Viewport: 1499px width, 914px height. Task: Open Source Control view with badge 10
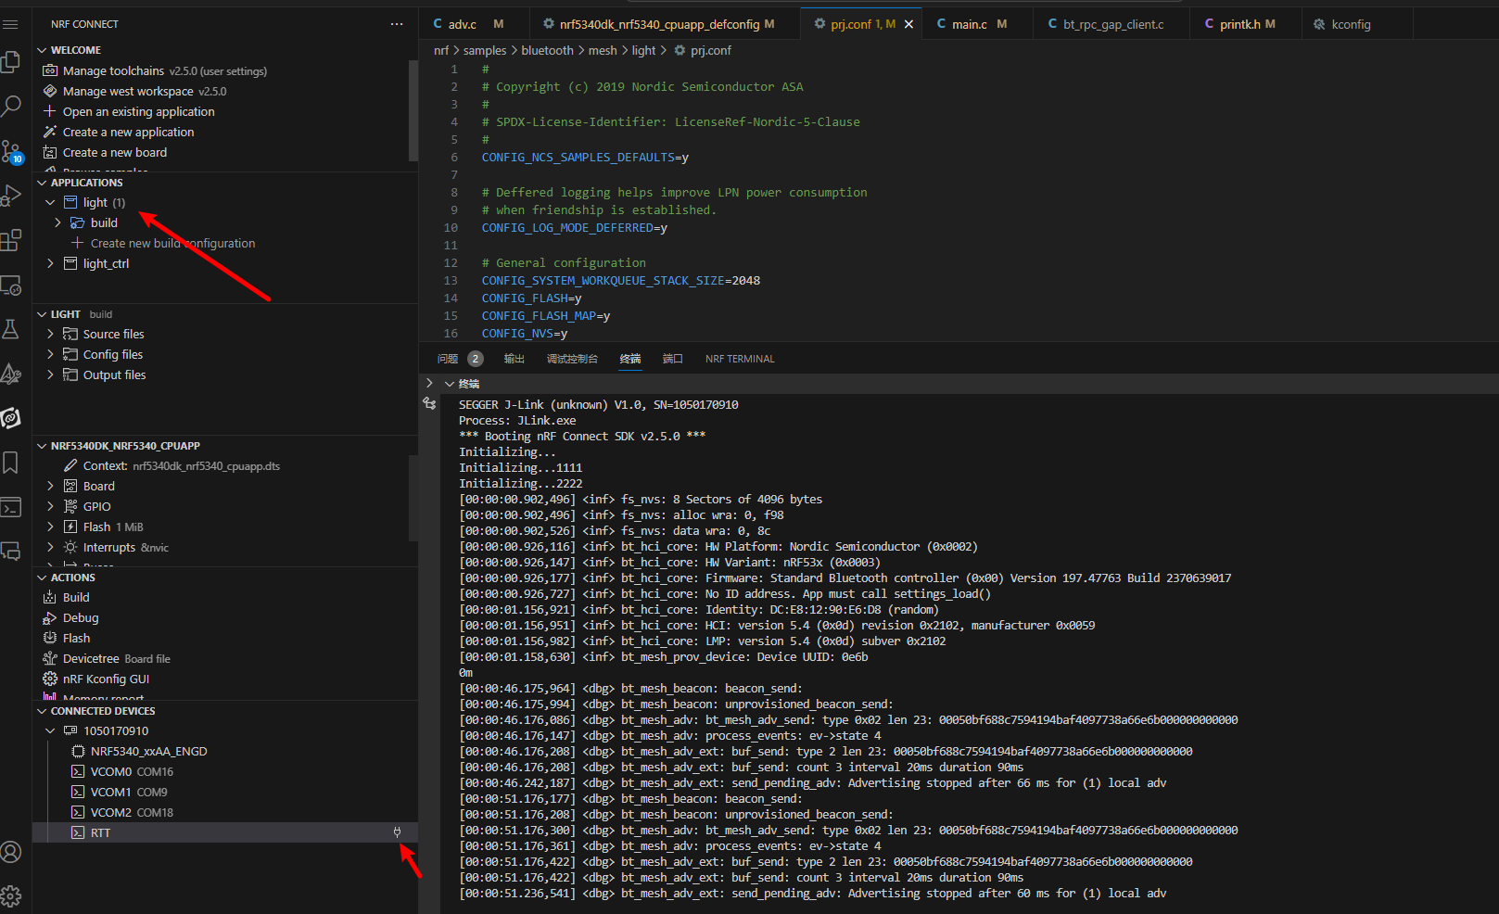point(11,151)
